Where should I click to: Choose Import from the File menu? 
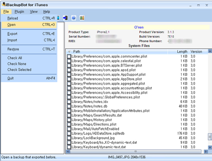coord(29,40)
